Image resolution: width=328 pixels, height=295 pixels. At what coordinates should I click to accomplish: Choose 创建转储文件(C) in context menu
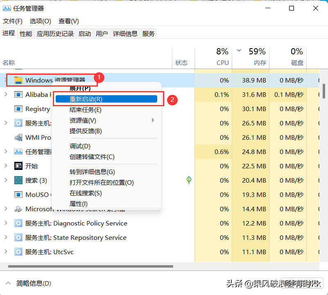(106, 157)
